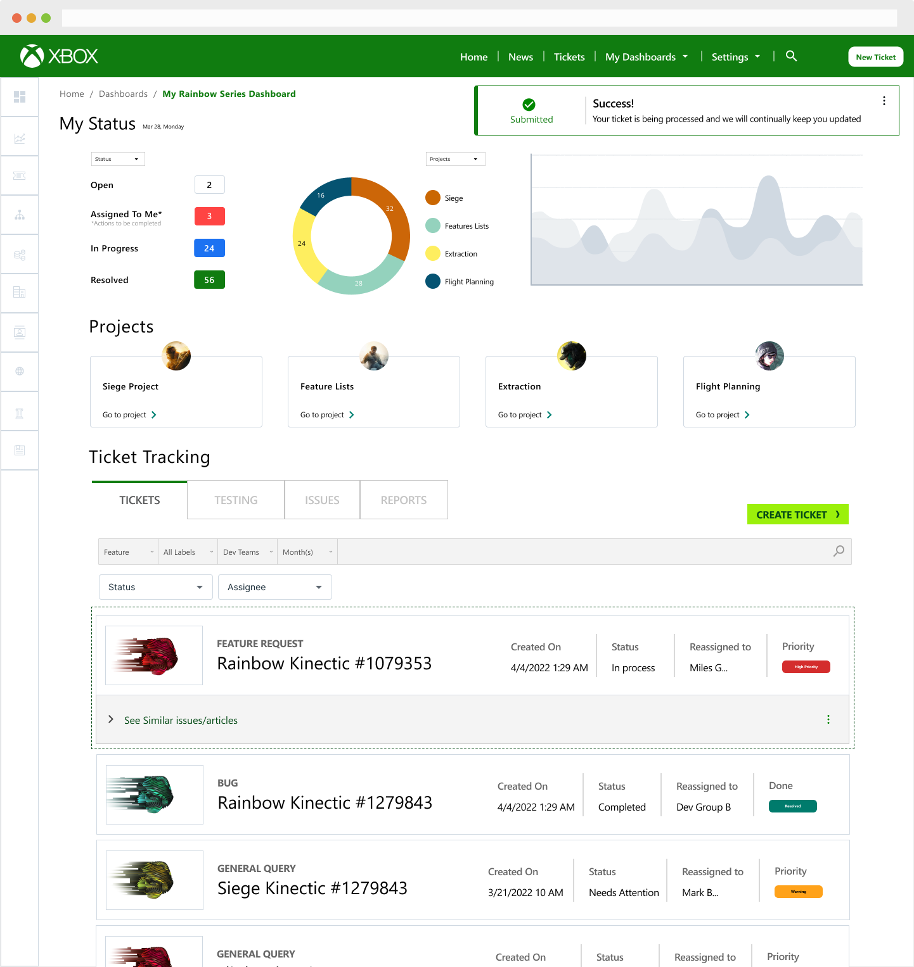Click the Siege Kinectic #1279843 thumbnail
Viewport: 914px width, 967px height.
pyautogui.click(x=155, y=880)
